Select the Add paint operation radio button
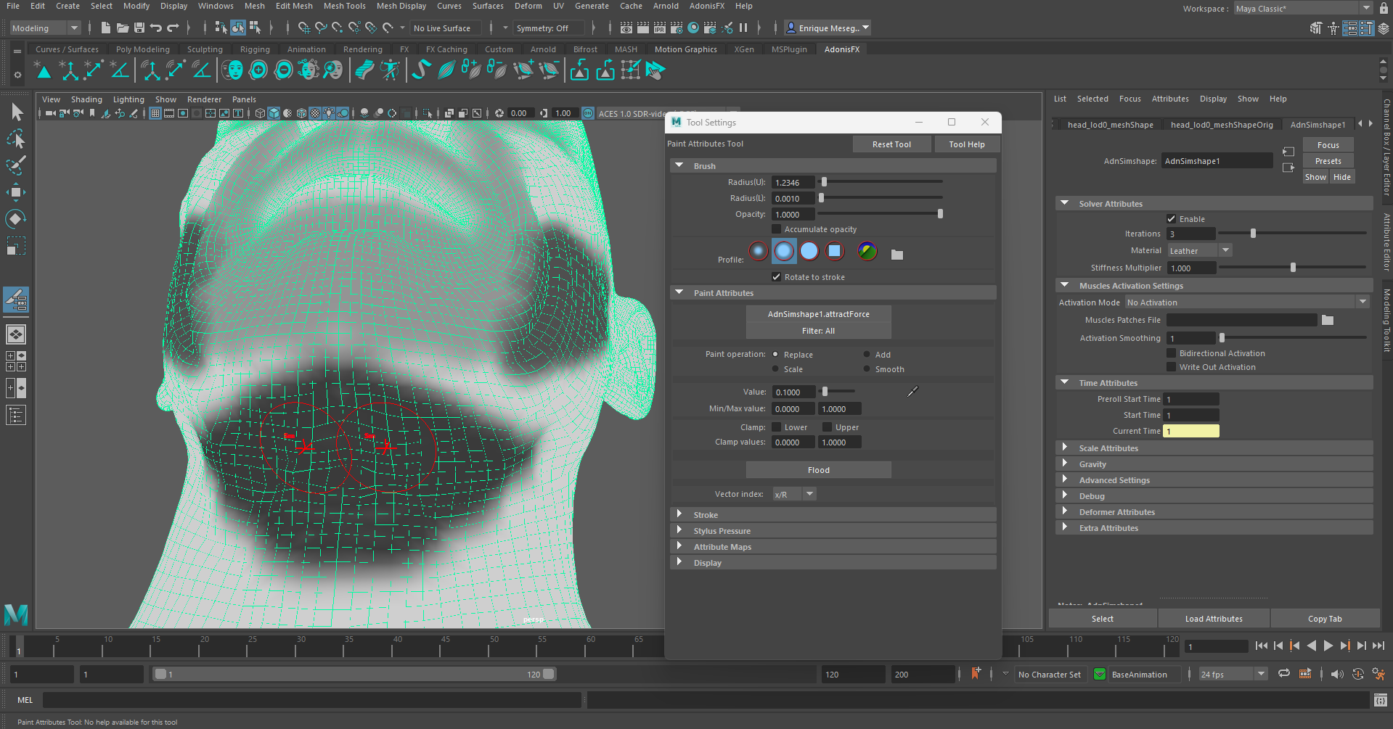 click(x=867, y=355)
